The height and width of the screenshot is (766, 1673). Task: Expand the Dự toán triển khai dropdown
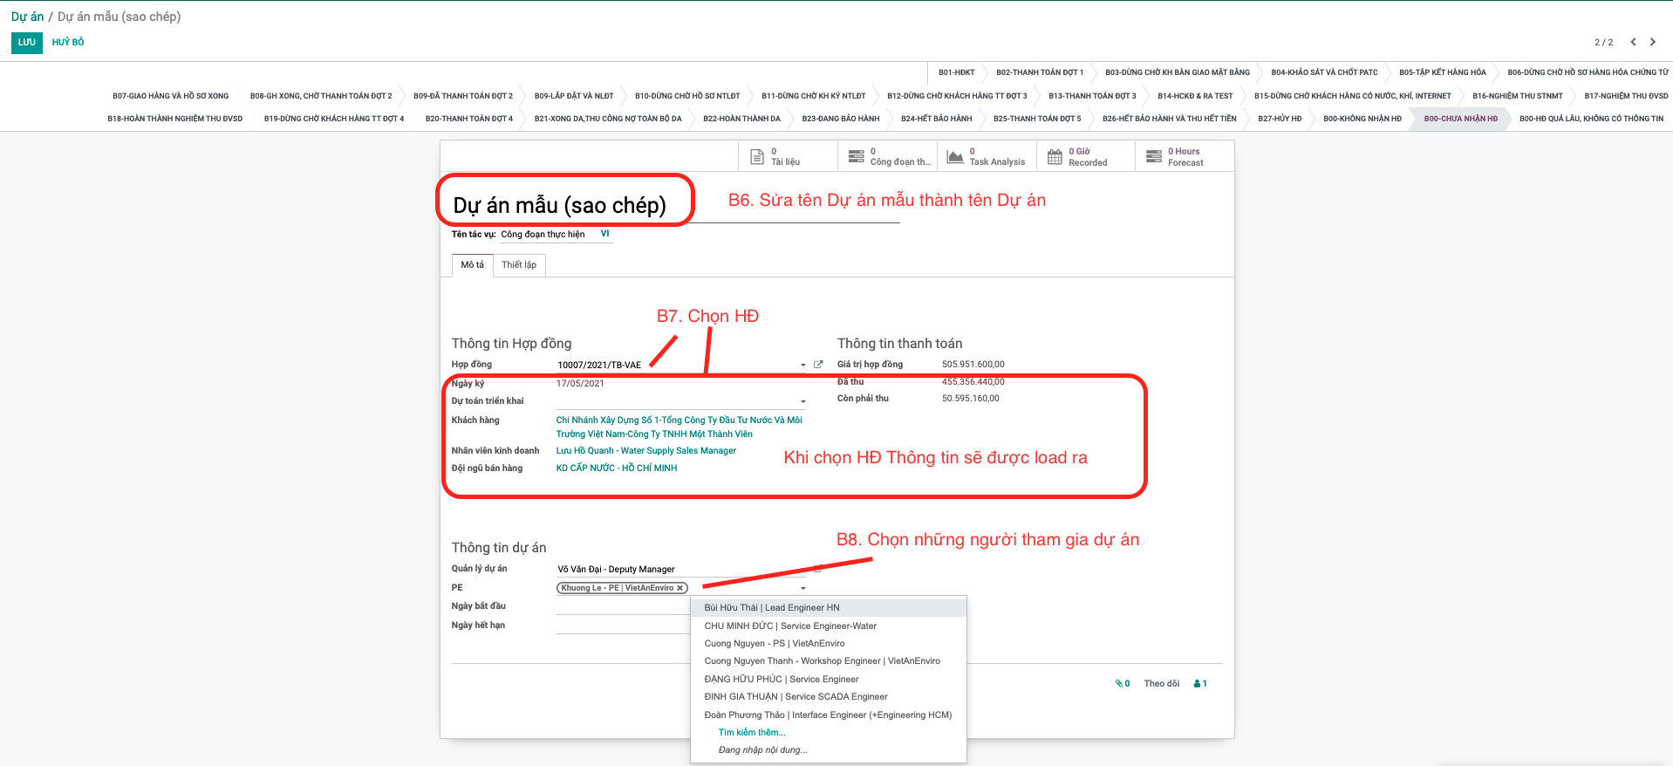coord(802,402)
